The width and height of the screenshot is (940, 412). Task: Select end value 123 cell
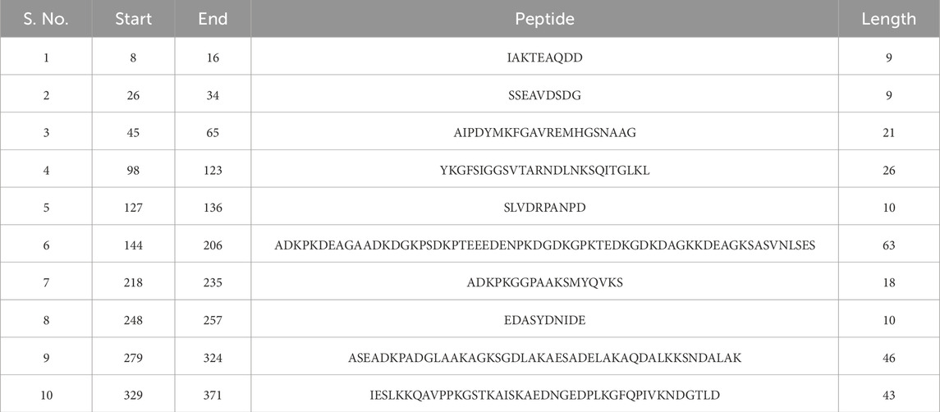[213, 171]
